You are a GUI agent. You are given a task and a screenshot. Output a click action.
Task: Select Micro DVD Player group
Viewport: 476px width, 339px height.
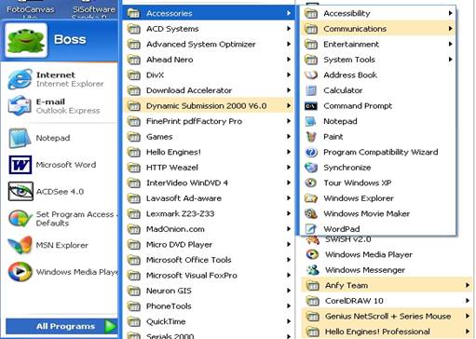[209, 245]
